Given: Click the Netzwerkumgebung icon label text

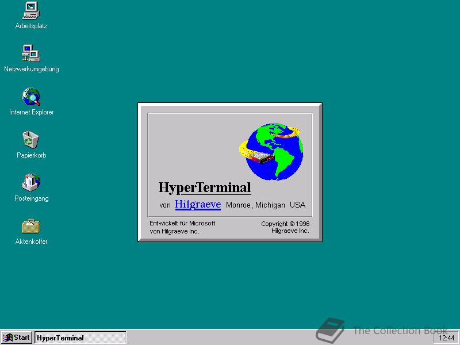Looking at the screenshot, I should click(x=32, y=69).
